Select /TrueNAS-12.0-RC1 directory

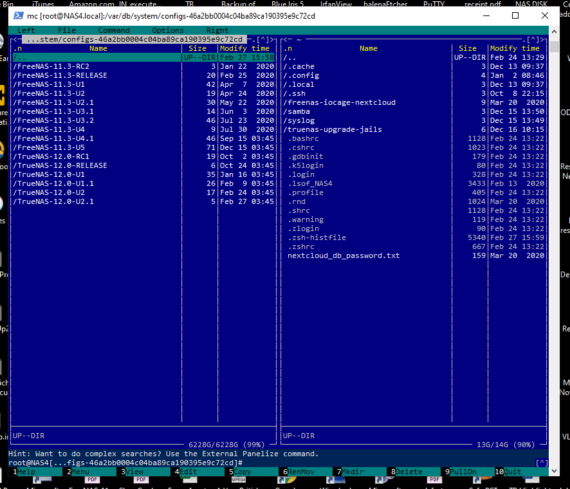click(143, 156)
